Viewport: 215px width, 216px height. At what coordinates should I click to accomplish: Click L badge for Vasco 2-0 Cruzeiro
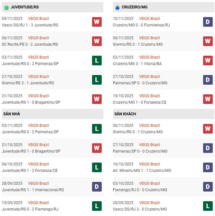(208, 206)
